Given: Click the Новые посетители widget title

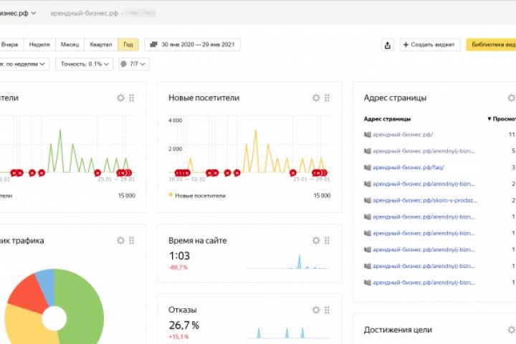Looking at the screenshot, I should 204,97.
